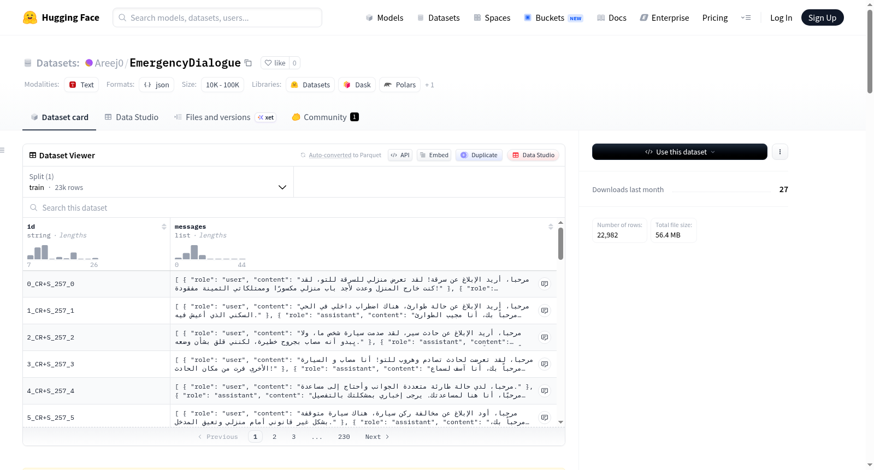The image size is (874, 470).
Task: Click the like heart button
Action: tap(275, 63)
